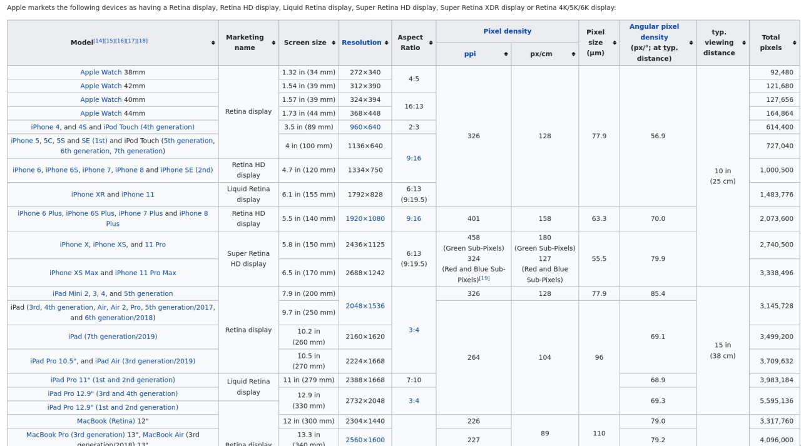Follow the iPhone 4 link
The height and width of the screenshot is (446, 801).
tap(46, 127)
